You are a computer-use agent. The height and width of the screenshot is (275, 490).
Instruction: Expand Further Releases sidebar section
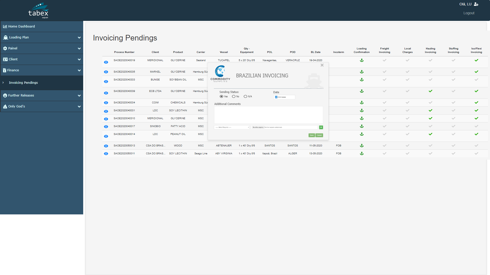click(x=42, y=95)
